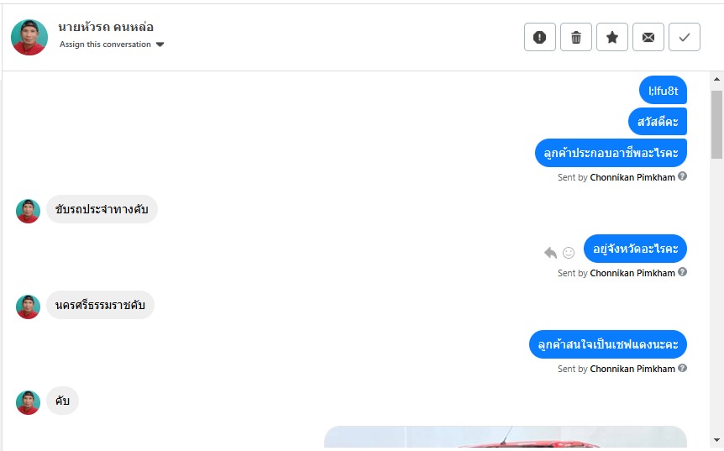Select the 'นครศรีธรรมราชคับ' message bubble
Screen dimensions: 724x451
[x=100, y=305]
